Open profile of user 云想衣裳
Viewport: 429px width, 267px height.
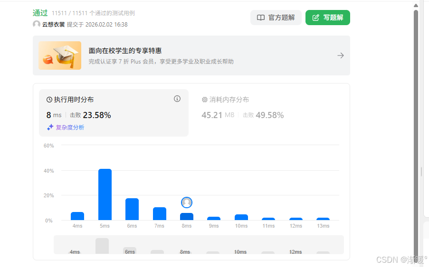pos(53,24)
